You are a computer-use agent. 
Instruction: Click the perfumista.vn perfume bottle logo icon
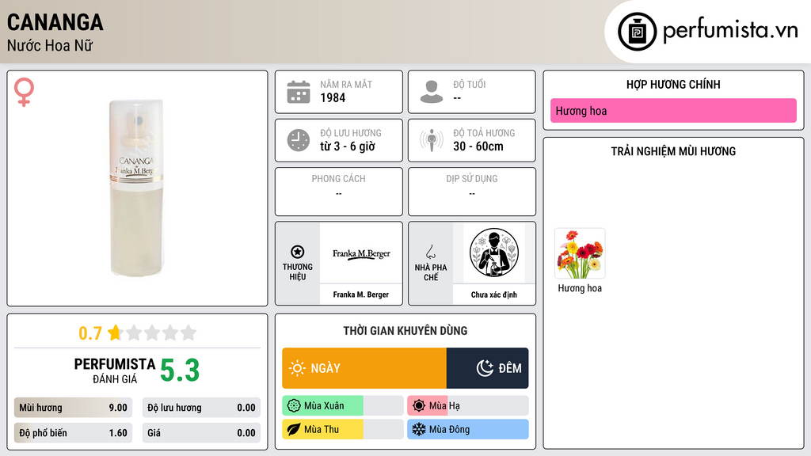pyautogui.click(x=637, y=32)
